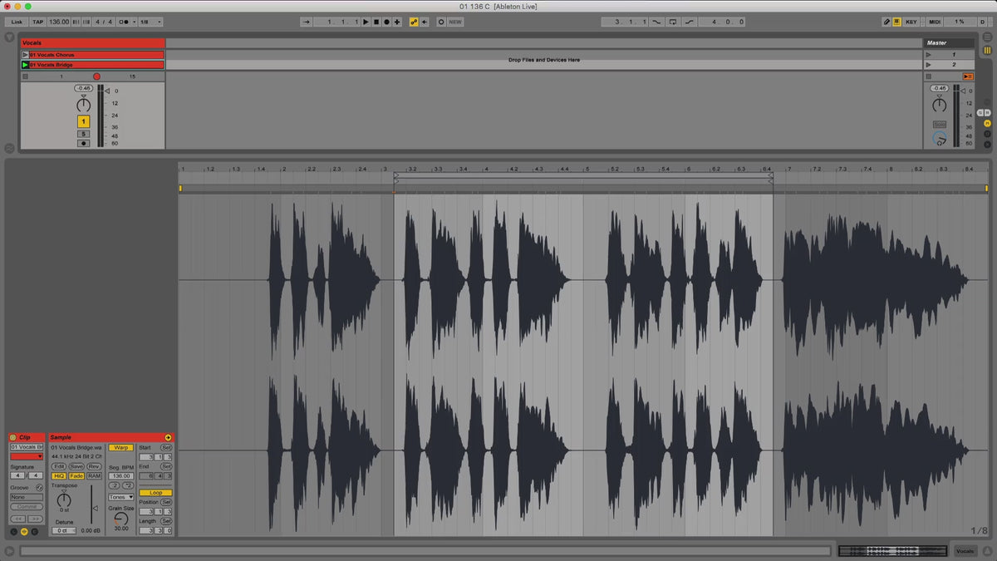Click the Seg. BPM value field

pos(120,476)
